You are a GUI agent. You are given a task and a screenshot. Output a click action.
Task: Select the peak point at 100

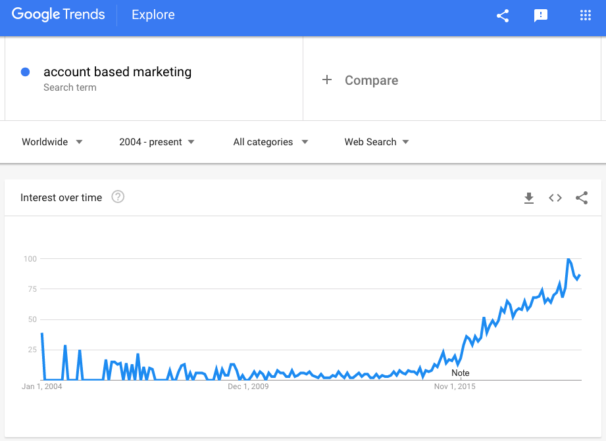coord(568,259)
